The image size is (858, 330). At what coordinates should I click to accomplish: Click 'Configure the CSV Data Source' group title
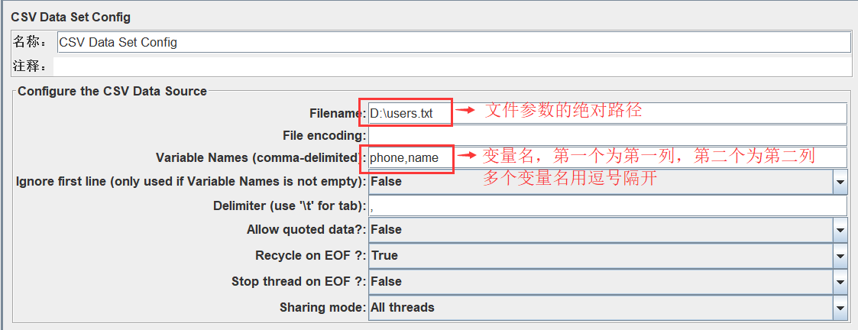point(112,91)
